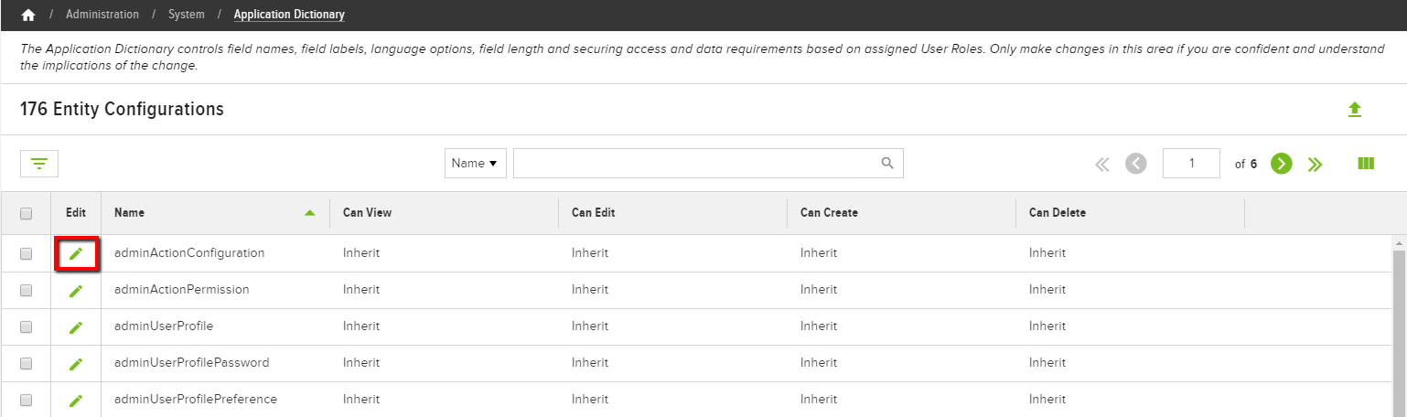Screen dimensions: 1407x417
Task: Go to next page arrow
Action: pyautogui.click(x=1282, y=164)
